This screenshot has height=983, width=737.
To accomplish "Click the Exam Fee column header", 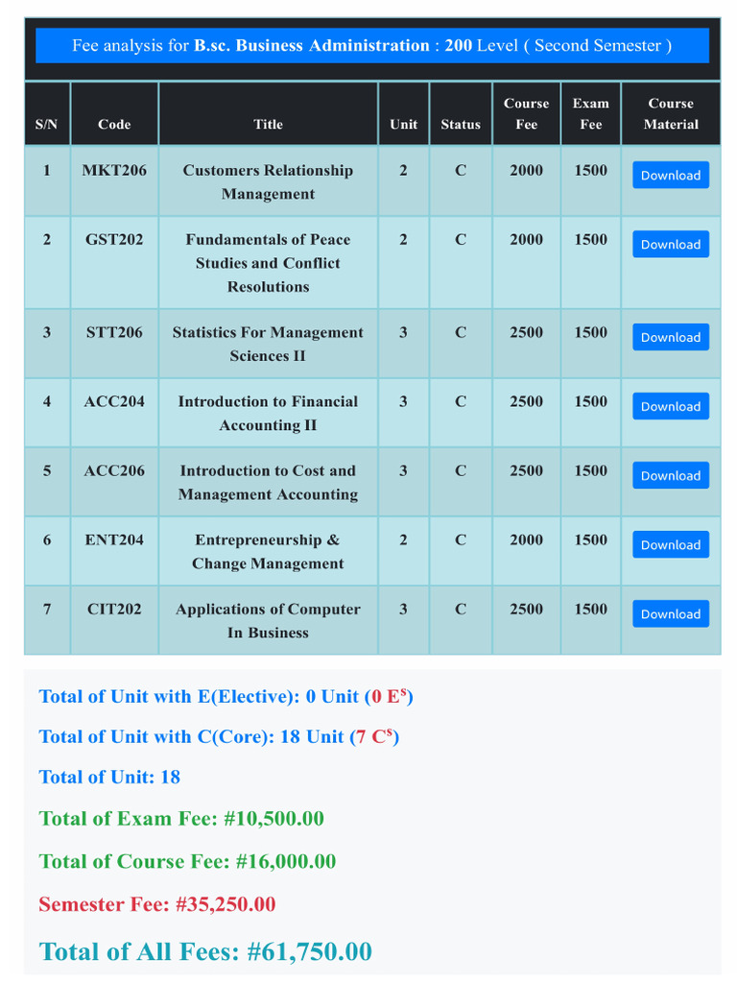I will click(x=591, y=113).
